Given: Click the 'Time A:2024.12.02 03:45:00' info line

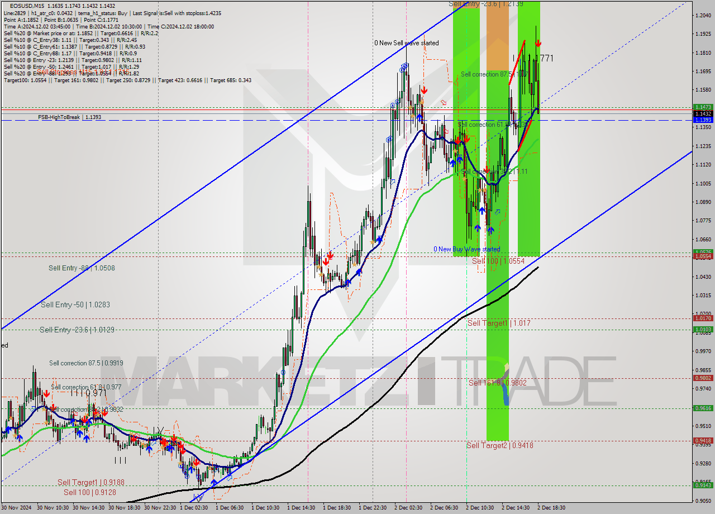Looking at the screenshot, I should [108, 26].
